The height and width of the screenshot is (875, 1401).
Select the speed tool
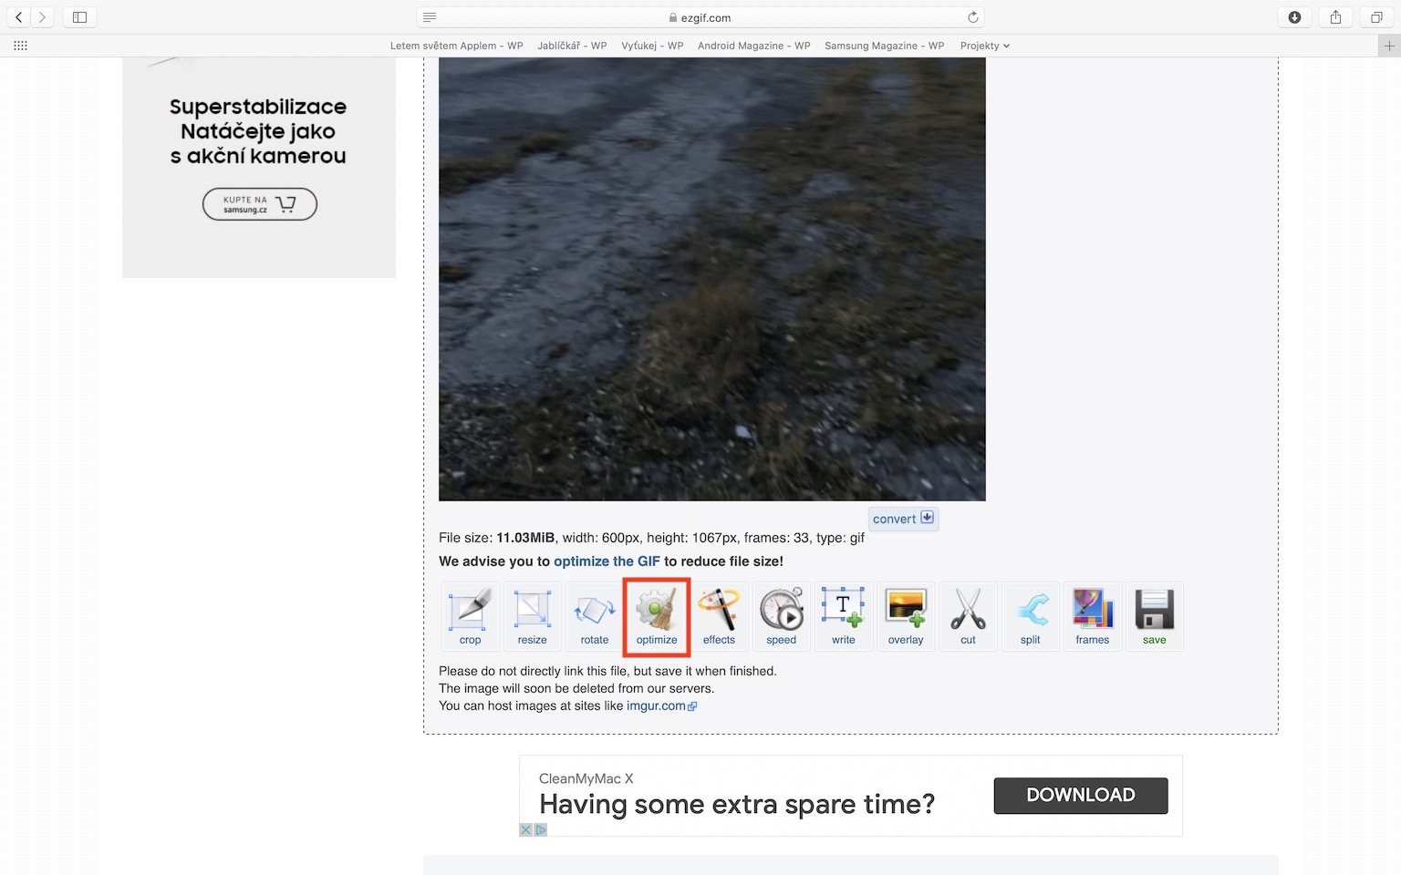point(782,616)
